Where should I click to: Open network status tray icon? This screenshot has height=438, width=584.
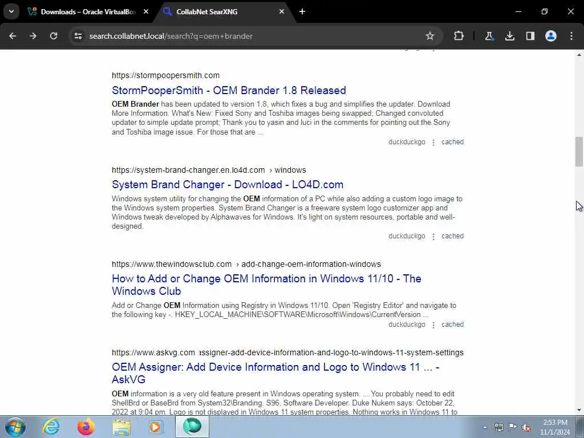click(498, 427)
